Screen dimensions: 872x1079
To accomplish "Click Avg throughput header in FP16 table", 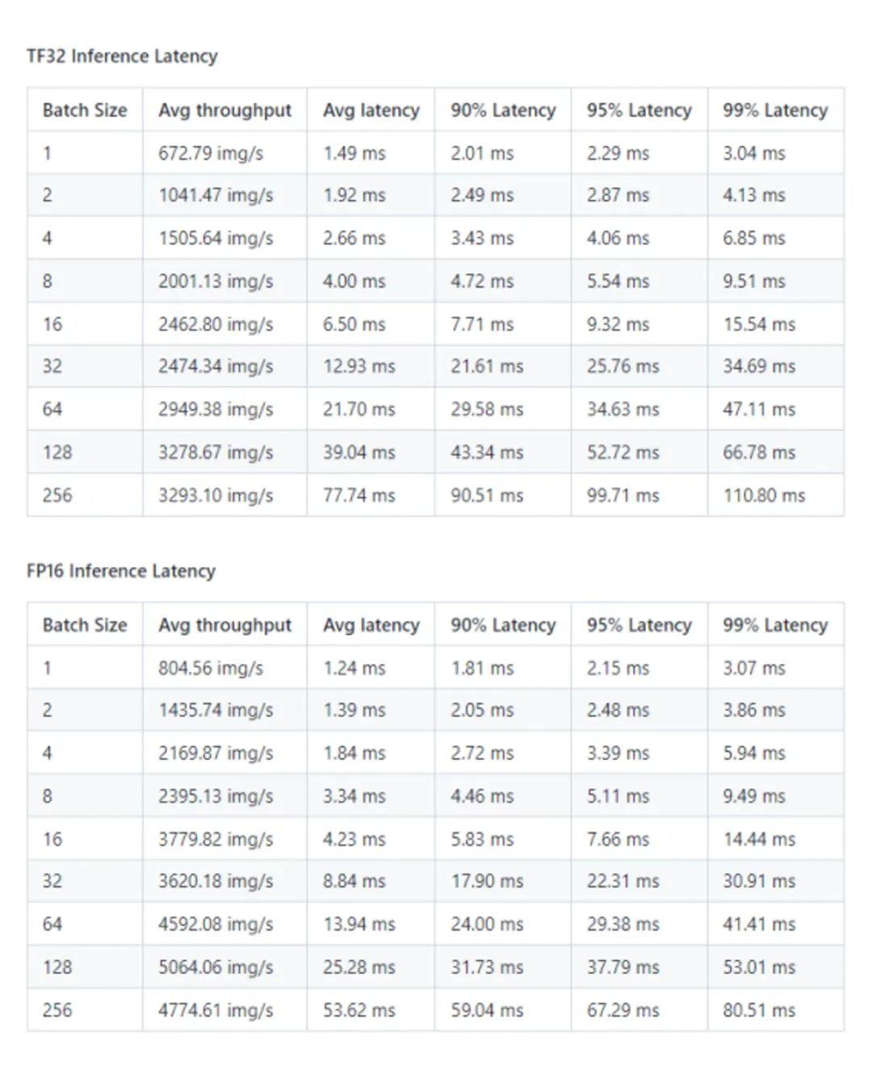I will point(224,625).
